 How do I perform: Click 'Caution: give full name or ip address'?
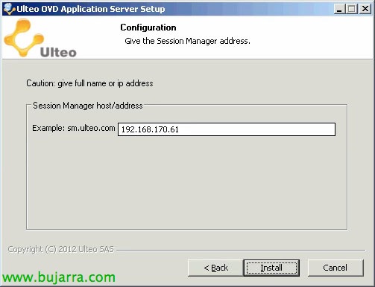[89, 83]
